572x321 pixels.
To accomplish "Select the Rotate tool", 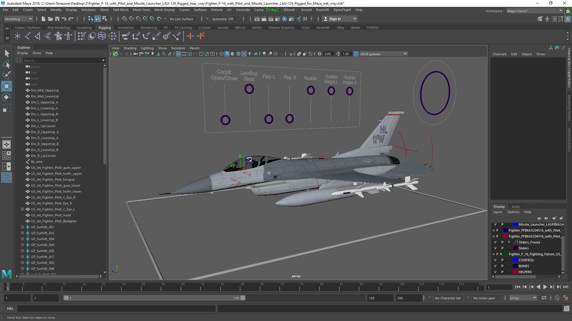I will [6, 97].
